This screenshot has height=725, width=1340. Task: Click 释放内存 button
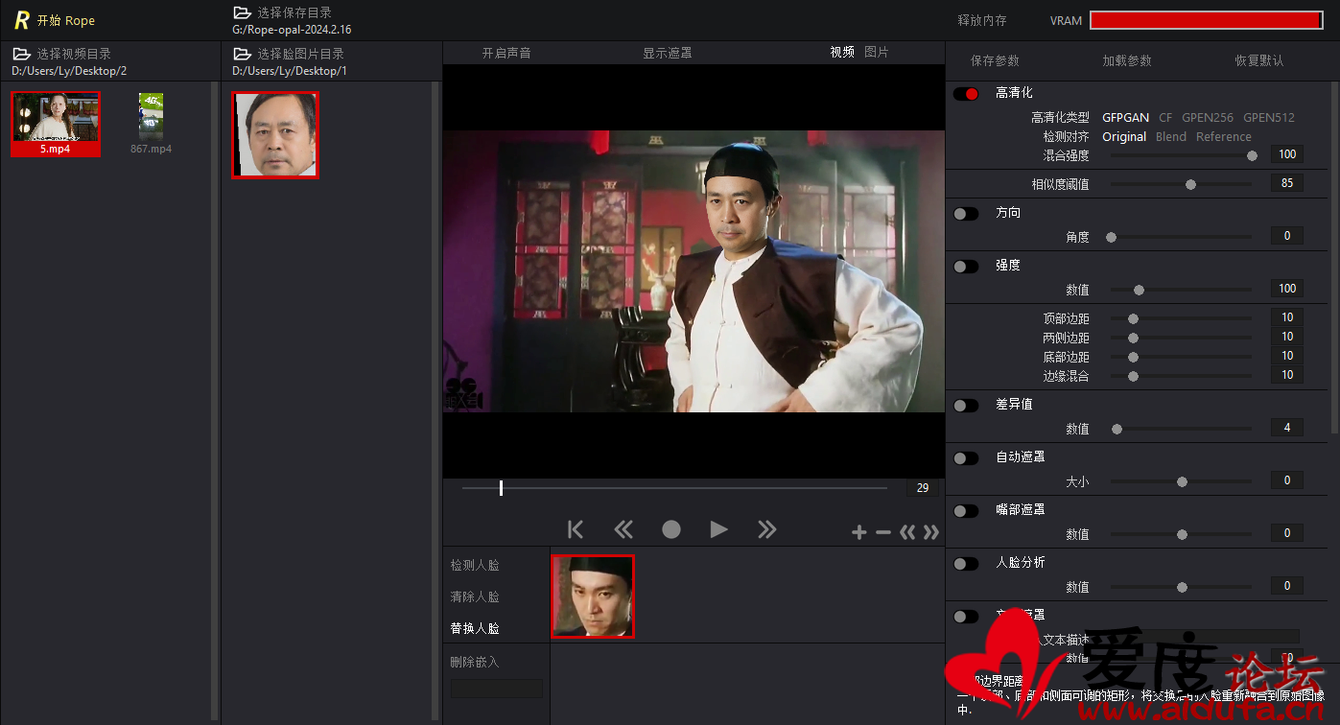[x=982, y=20]
